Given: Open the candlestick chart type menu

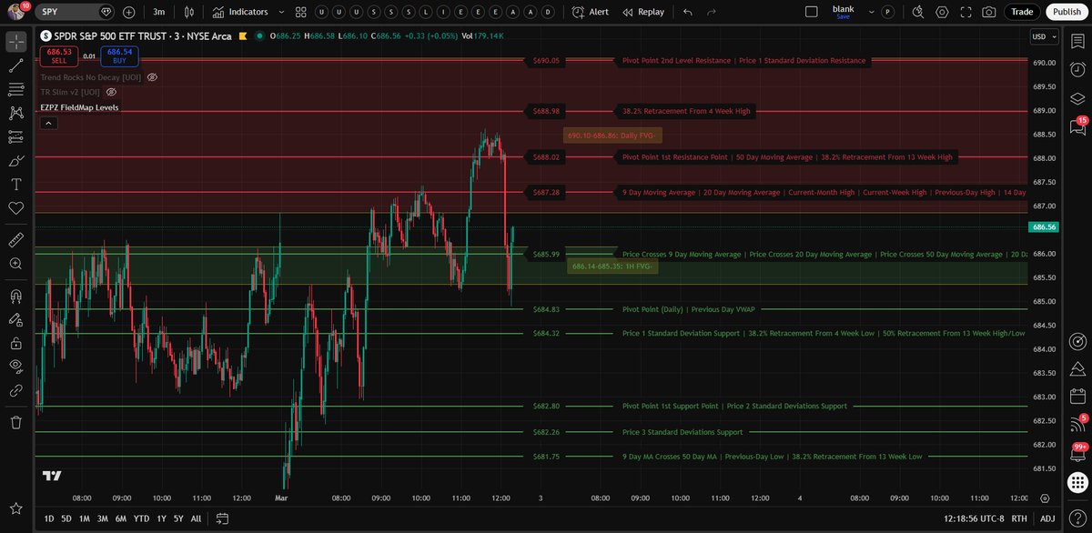Looking at the screenshot, I should [x=188, y=12].
